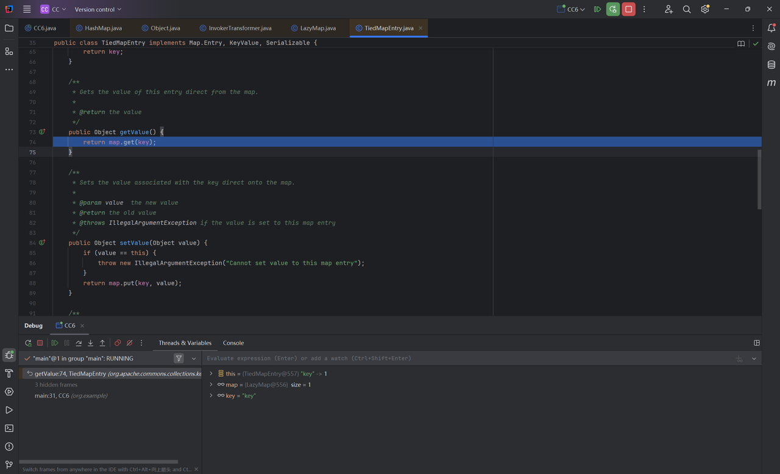Image resolution: width=780 pixels, height=474 pixels.
Task: Open the Debug tool window icon in sidebar
Action: [x=9, y=354]
